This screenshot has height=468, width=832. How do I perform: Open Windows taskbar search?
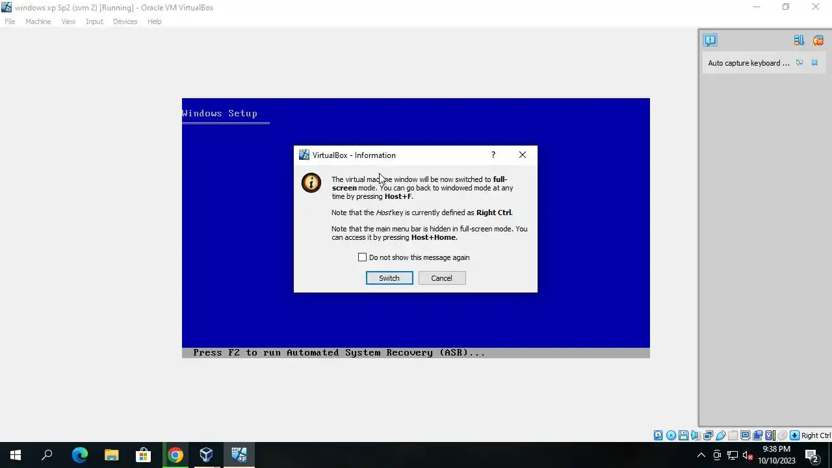[47, 455]
